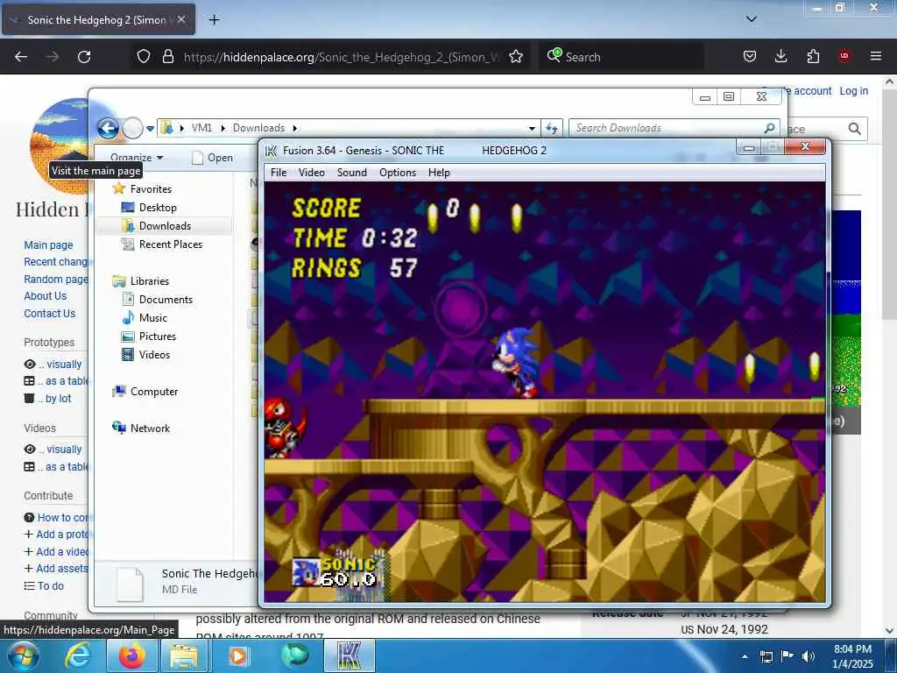Open Windows Explorer taskbar icon
Screen dimensions: 897x673
pyautogui.click(x=184, y=655)
